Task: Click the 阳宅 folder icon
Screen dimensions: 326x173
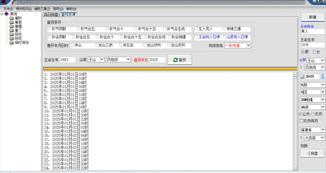Action: pyautogui.click(x=12, y=34)
